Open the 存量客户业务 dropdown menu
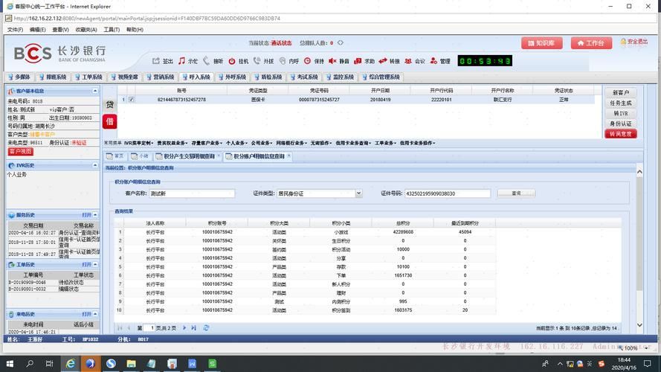The width and height of the screenshot is (661, 372). (207, 143)
